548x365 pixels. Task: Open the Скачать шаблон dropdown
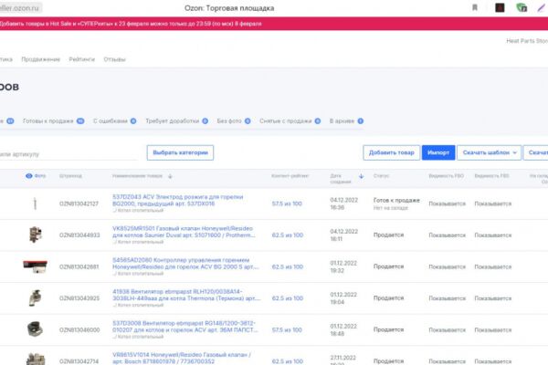pos(489,152)
